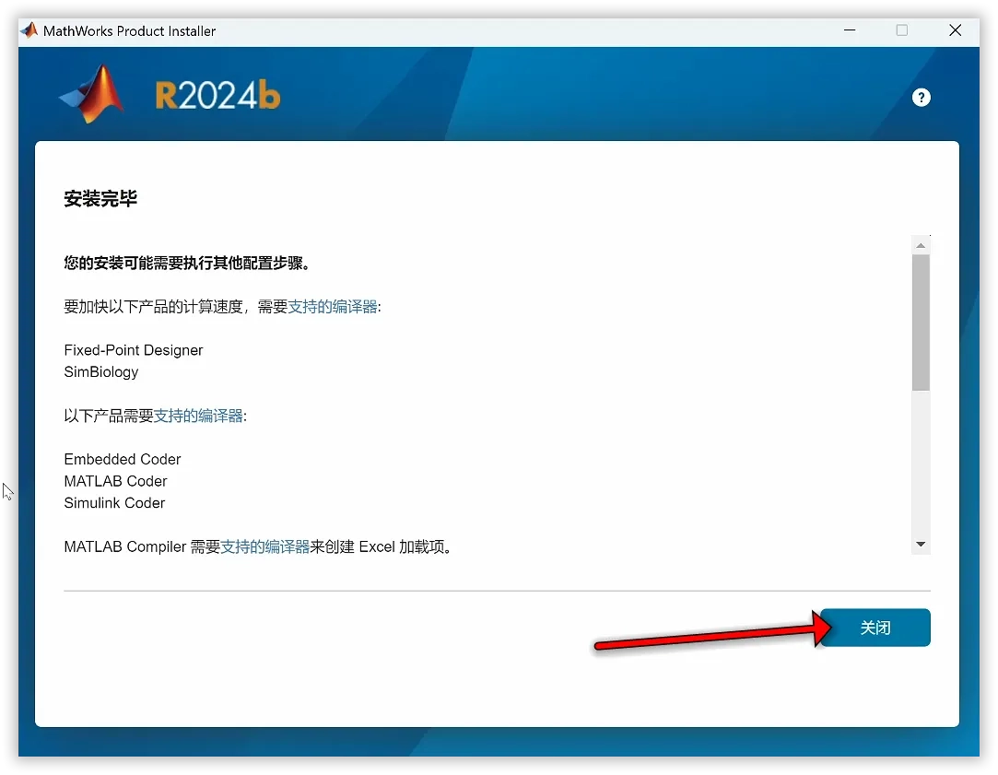
Task: Select the Embedded Coder text
Action: point(123,460)
